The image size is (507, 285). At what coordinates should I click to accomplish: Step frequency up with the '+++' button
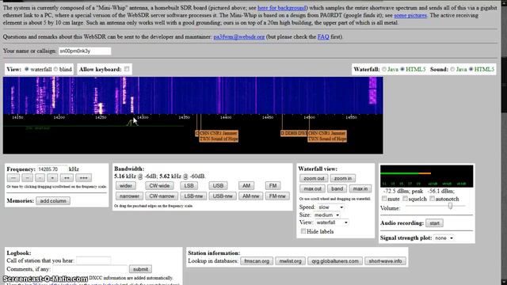[83, 177]
